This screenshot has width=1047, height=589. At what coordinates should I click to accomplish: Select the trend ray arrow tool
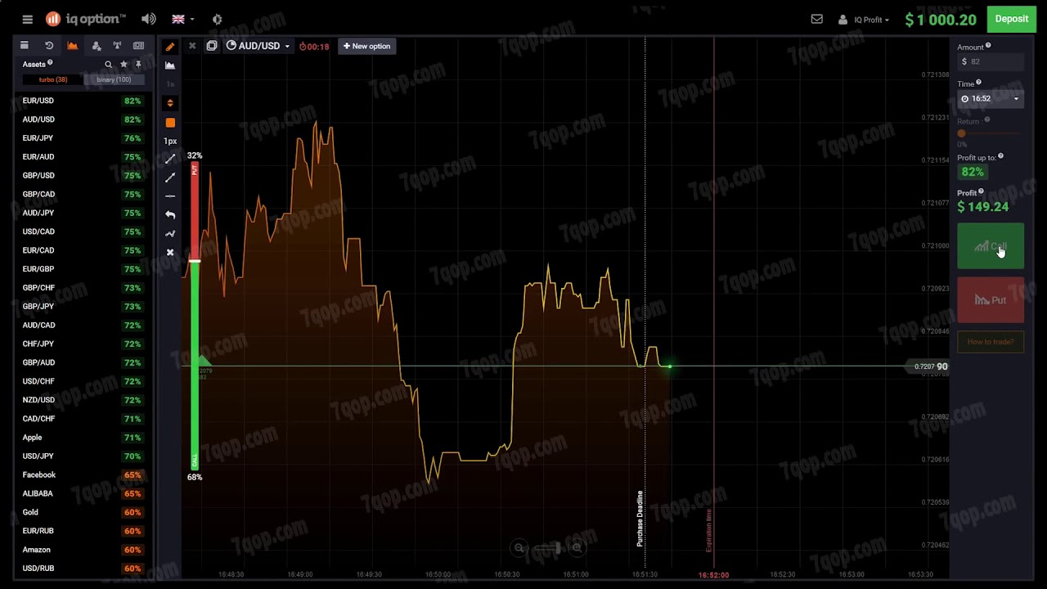click(170, 178)
